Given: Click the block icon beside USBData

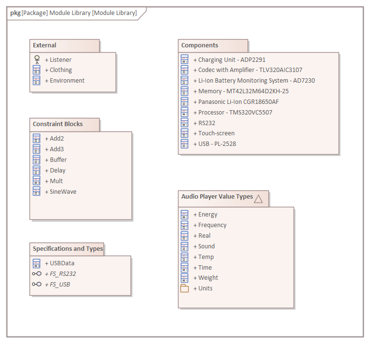Looking at the screenshot, I should [37, 263].
